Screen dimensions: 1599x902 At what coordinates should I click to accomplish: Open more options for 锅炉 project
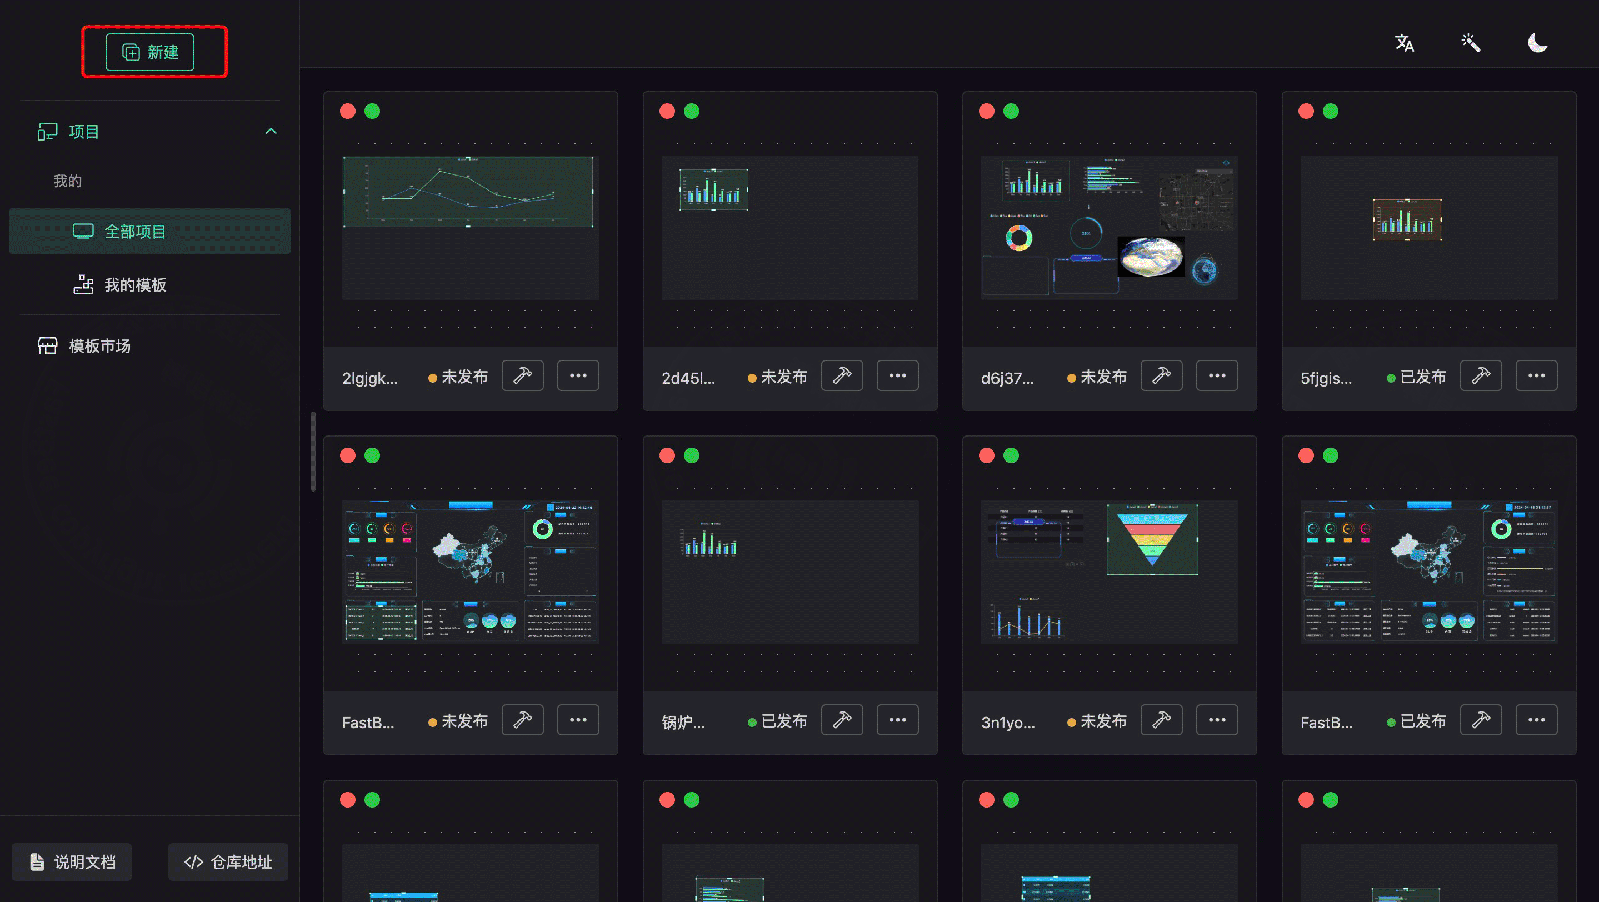[x=898, y=720]
